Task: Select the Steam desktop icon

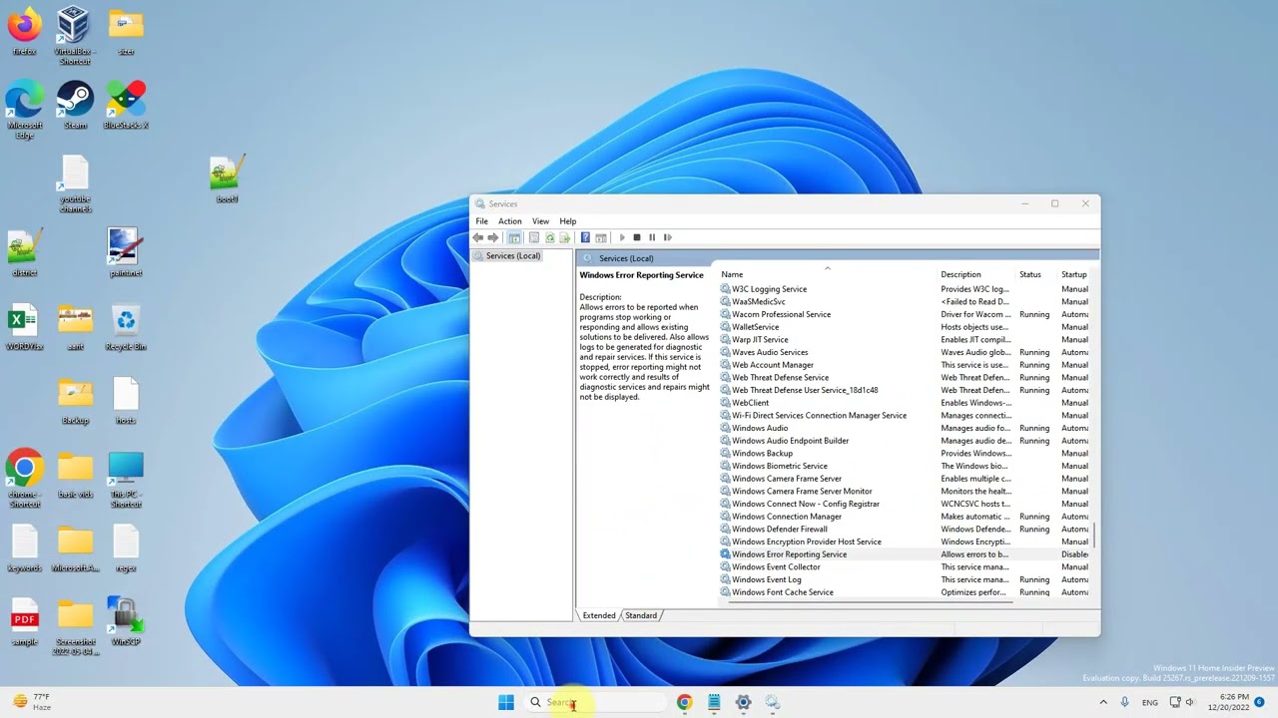Action: (75, 105)
